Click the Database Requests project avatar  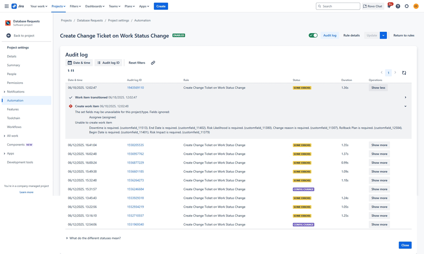[8, 23]
